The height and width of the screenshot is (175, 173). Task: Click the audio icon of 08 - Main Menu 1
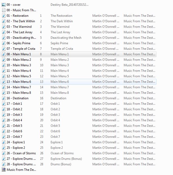point(4,54)
